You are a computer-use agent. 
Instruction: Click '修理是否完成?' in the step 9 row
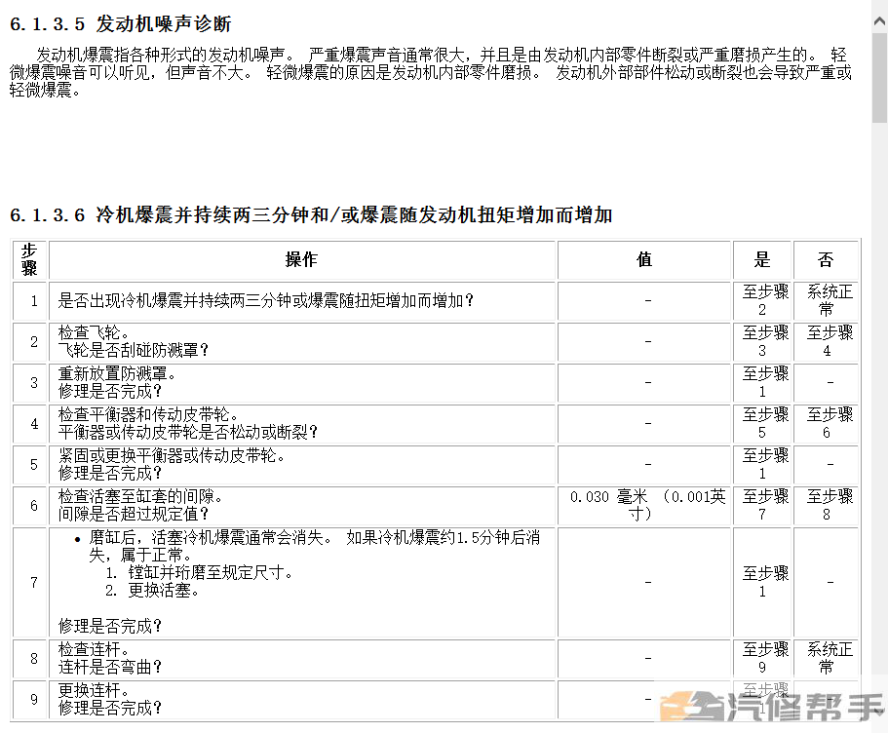[x=110, y=708]
